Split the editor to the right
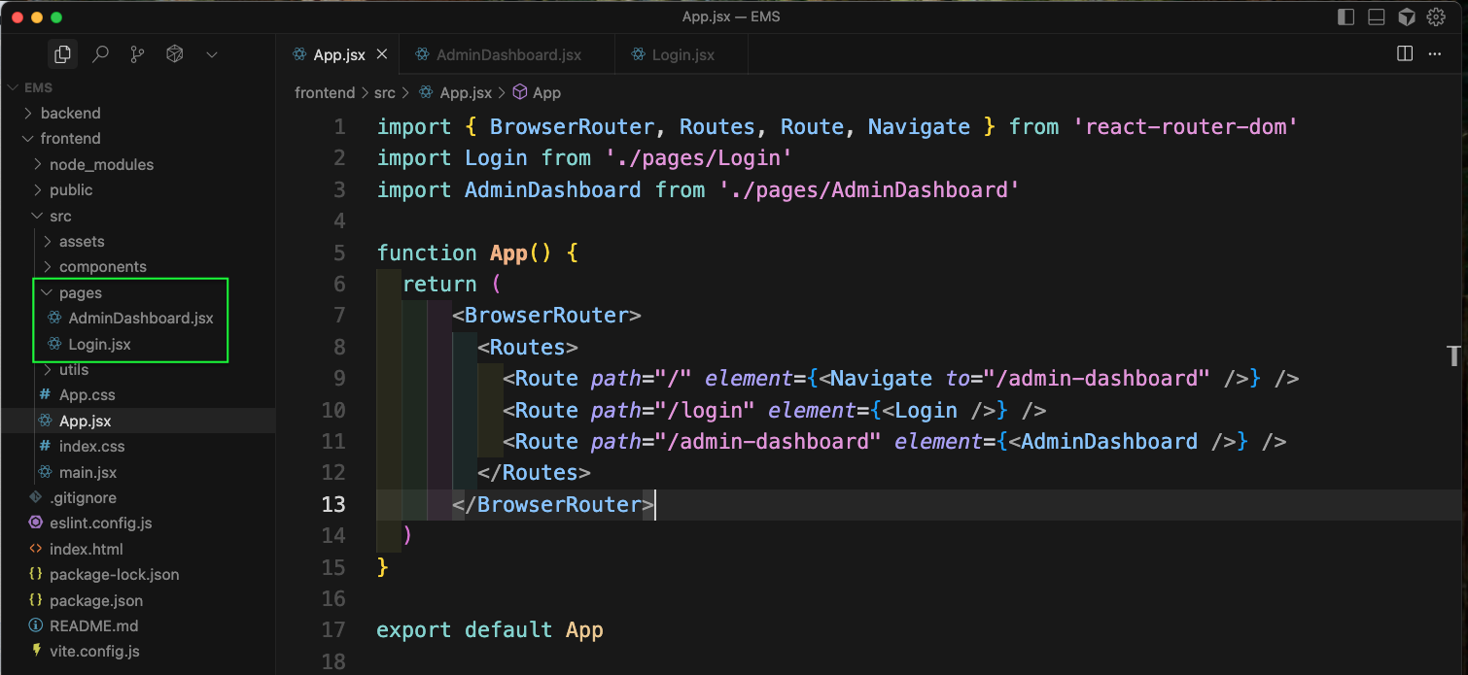The width and height of the screenshot is (1468, 675). point(1405,54)
